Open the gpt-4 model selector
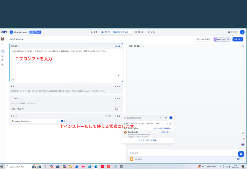The height and width of the screenshot is (169, 247). point(221,39)
